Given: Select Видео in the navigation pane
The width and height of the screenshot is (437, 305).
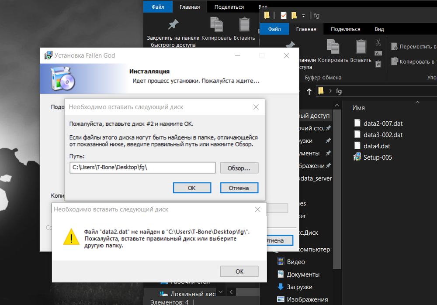Looking at the screenshot, I should 296,262.
